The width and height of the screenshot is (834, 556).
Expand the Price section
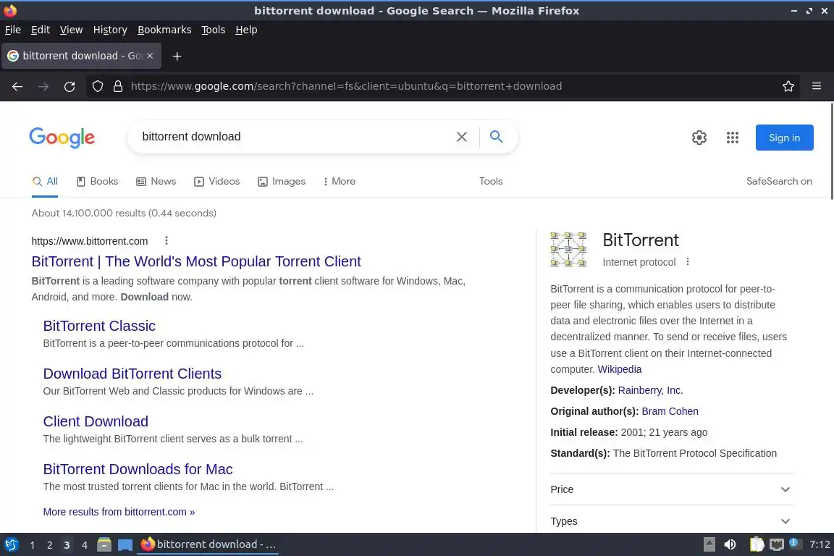(x=671, y=489)
